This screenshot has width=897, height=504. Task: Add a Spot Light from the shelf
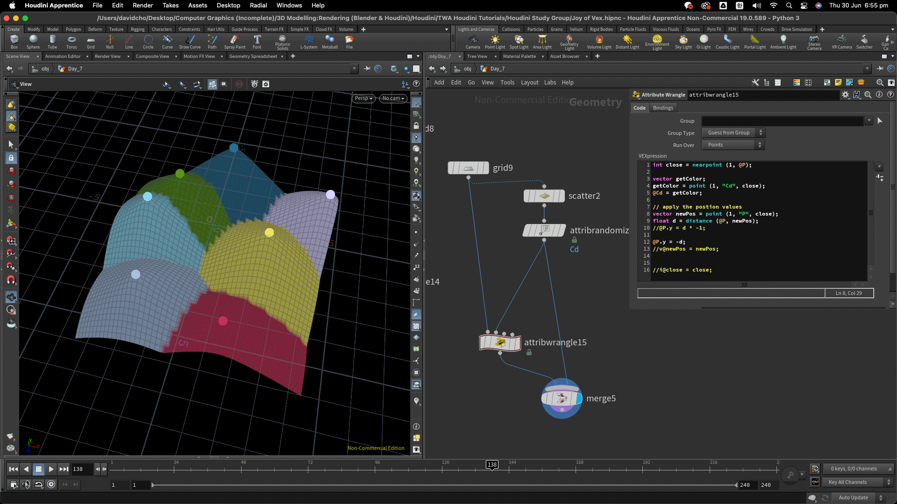pos(519,42)
